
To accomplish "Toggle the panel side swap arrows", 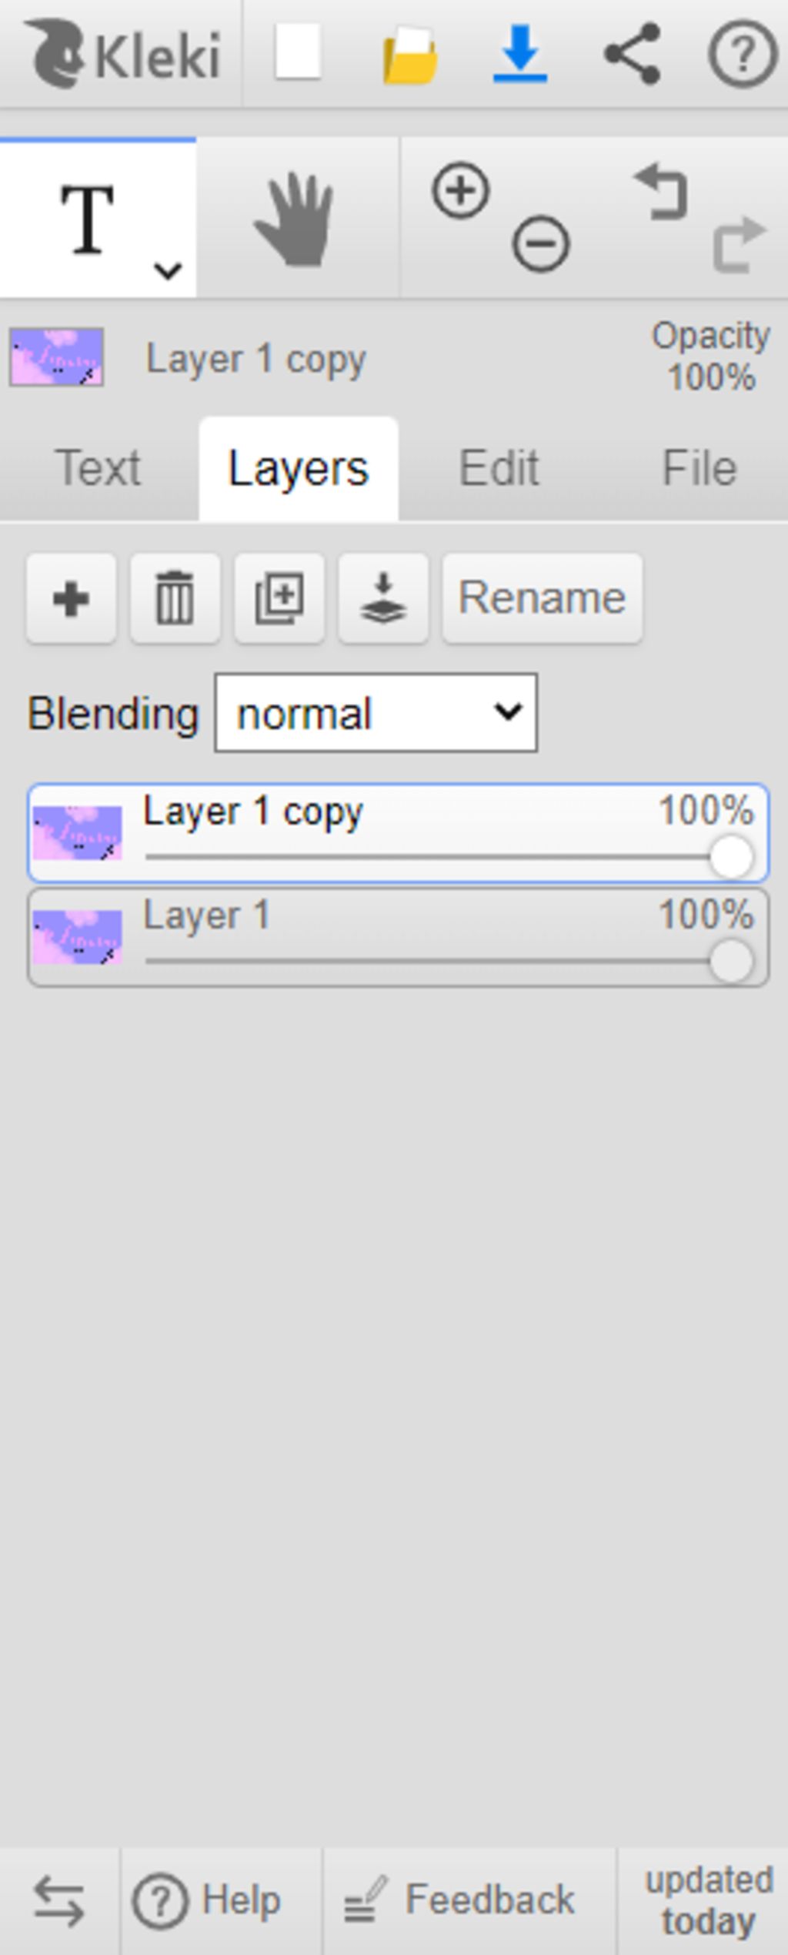I will (x=59, y=1901).
